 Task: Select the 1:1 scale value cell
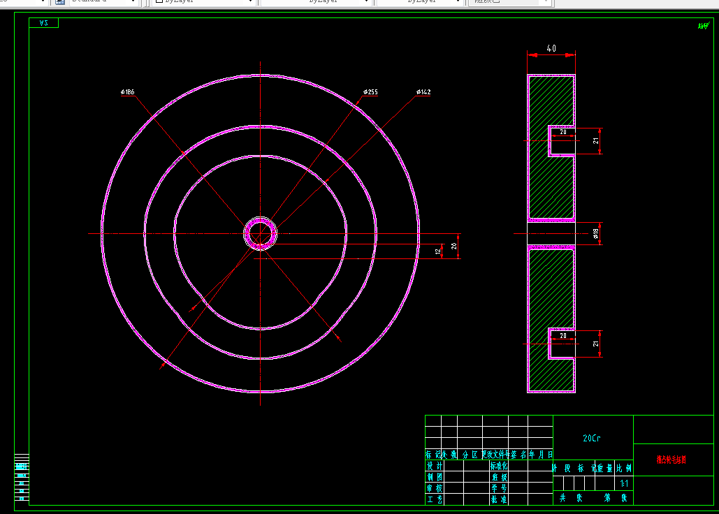coord(624,483)
